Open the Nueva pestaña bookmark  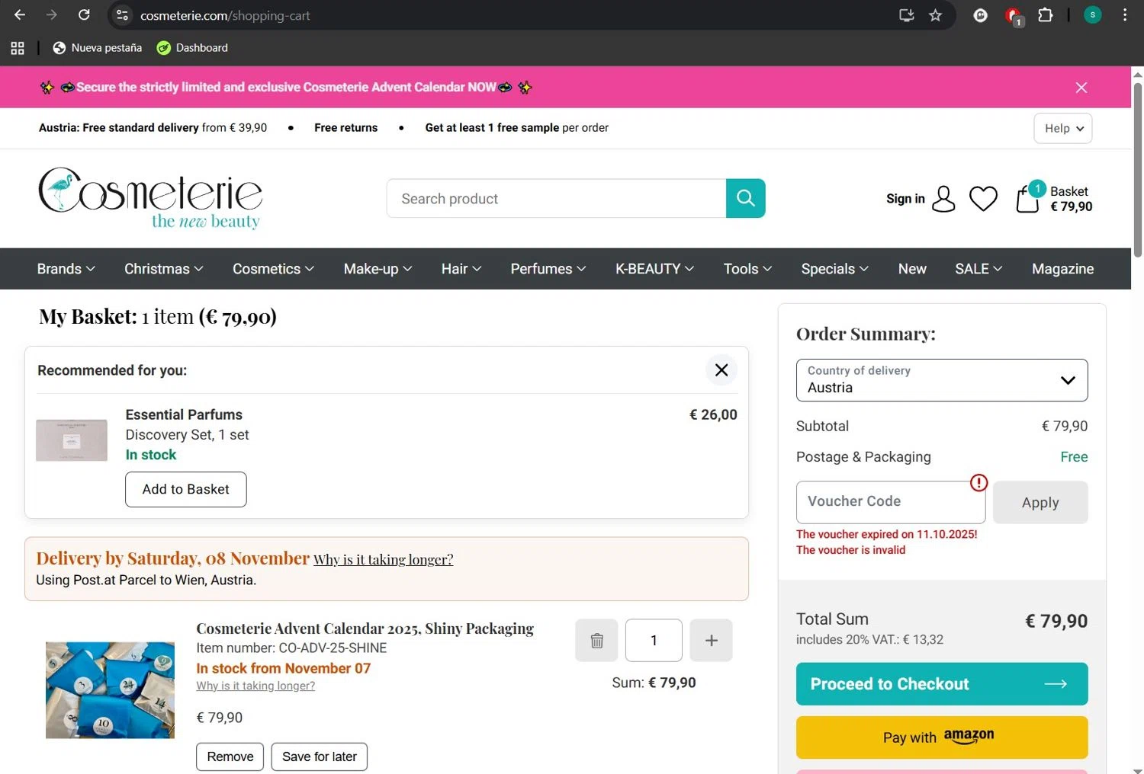tap(97, 48)
